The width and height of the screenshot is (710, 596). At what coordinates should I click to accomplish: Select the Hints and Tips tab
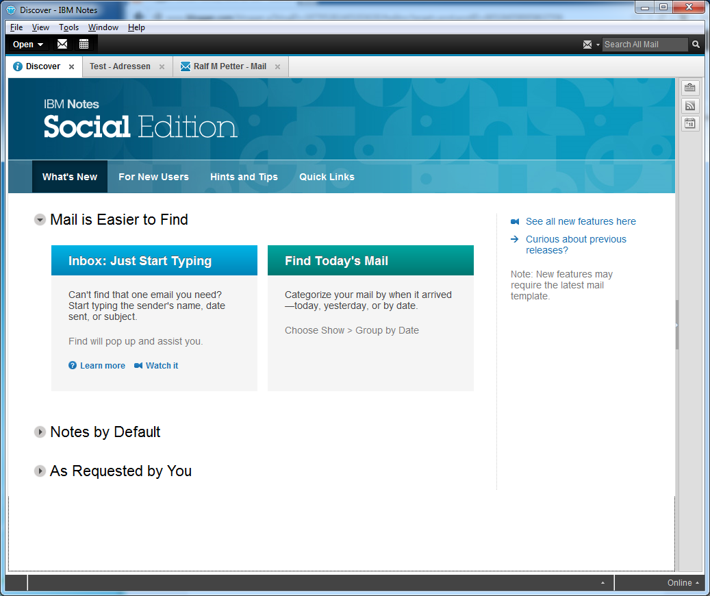click(x=244, y=177)
